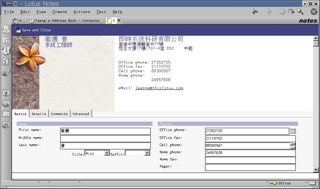320x189 pixels.
Task: Click the Go Back navigation arrow
Action: point(254,12)
